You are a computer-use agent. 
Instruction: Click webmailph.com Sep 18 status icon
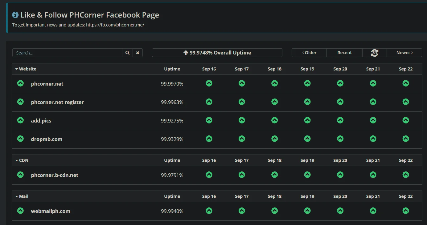(274, 211)
